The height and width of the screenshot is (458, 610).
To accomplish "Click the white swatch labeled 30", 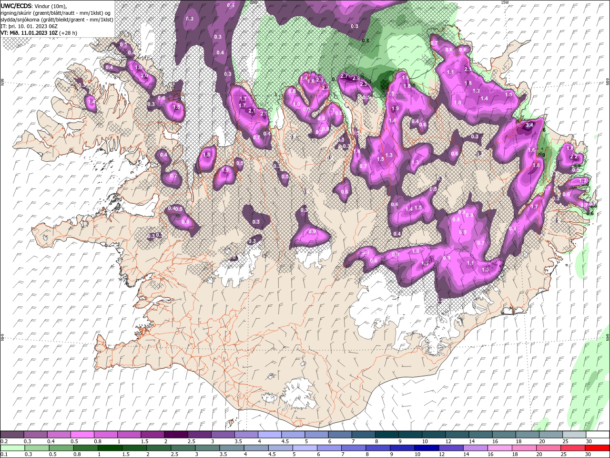I will pos(598,435).
